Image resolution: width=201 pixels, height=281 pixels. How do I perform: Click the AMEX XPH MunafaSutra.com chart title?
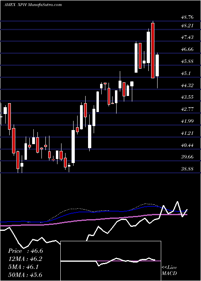tap(33, 5)
